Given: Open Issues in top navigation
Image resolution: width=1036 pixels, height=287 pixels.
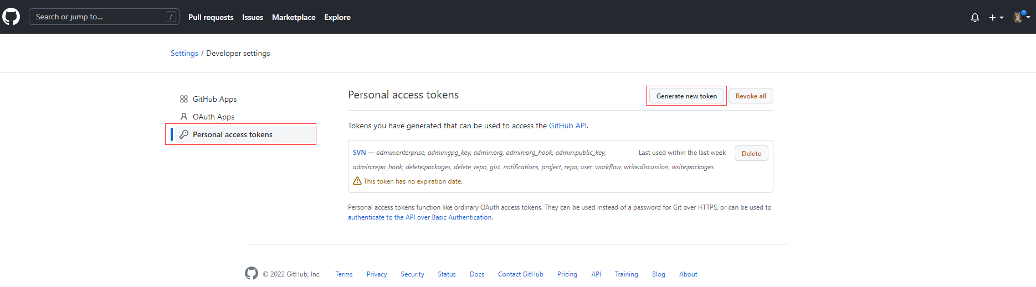Looking at the screenshot, I should coord(253,17).
